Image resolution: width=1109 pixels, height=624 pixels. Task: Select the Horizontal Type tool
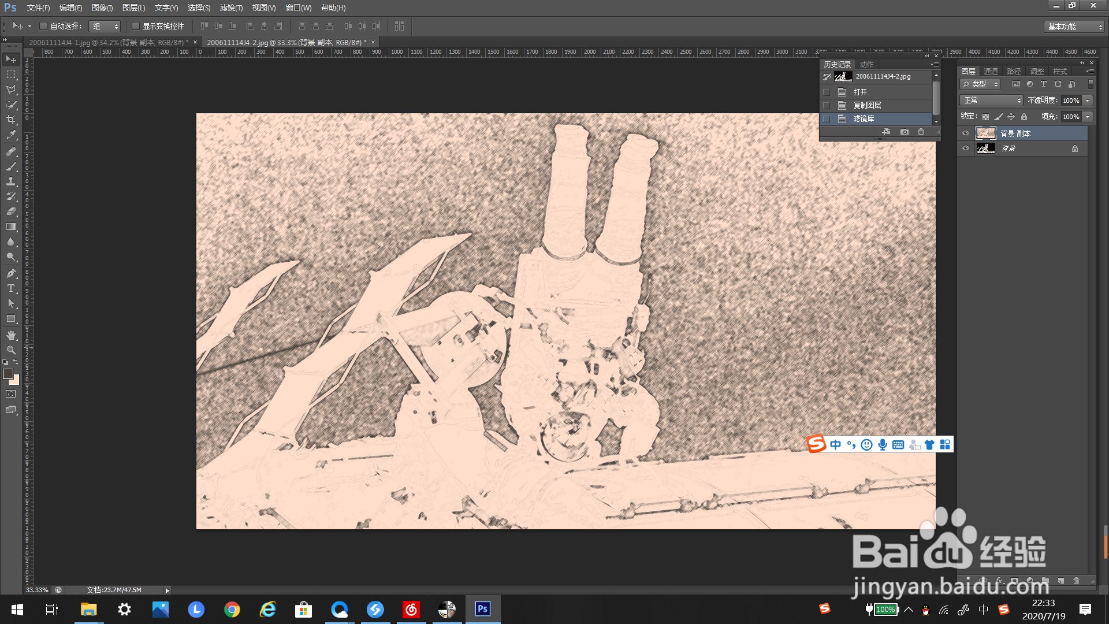[x=11, y=288]
